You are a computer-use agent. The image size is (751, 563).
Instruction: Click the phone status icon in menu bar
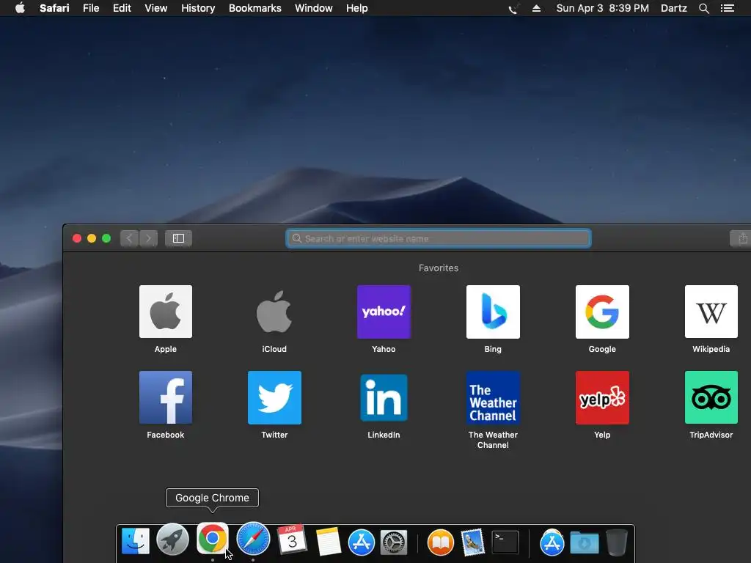[513, 8]
